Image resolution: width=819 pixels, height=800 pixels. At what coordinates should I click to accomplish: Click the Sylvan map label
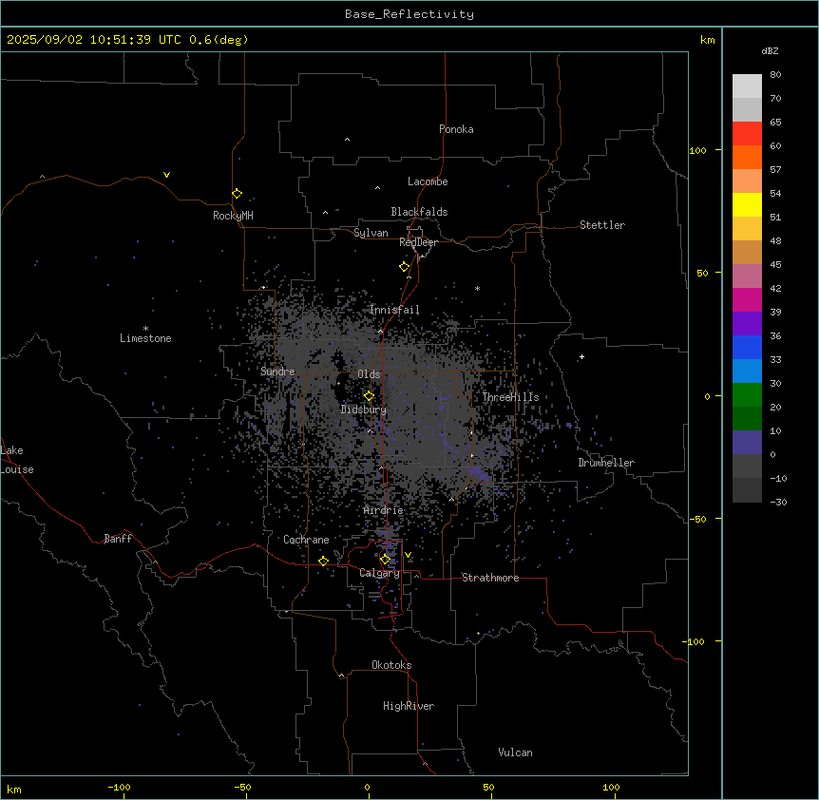[x=371, y=233]
